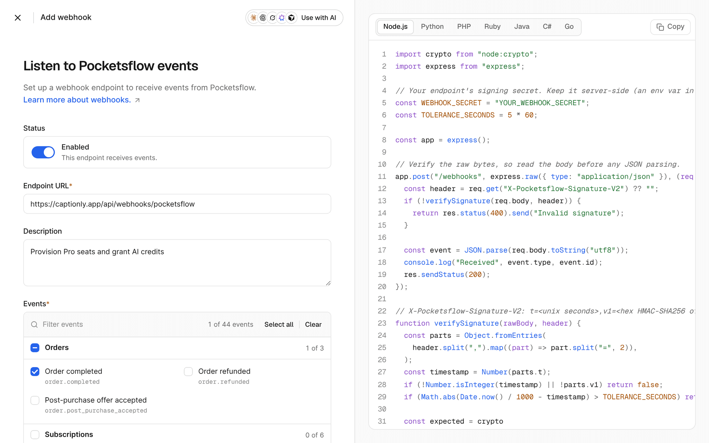The width and height of the screenshot is (709, 443).
Task: Click the ChatGPT knot logo icon
Action: point(263,18)
